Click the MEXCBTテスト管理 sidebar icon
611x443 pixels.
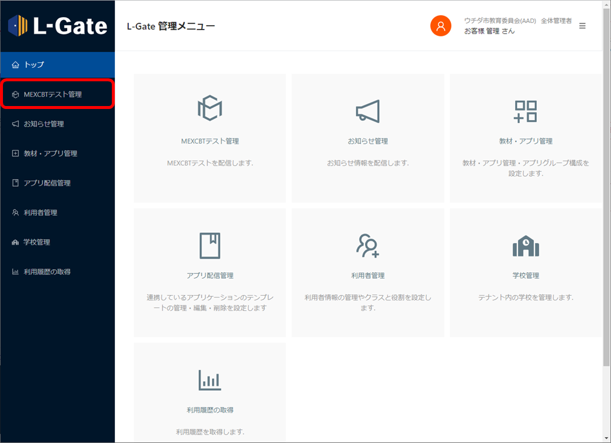click(15, 94)
